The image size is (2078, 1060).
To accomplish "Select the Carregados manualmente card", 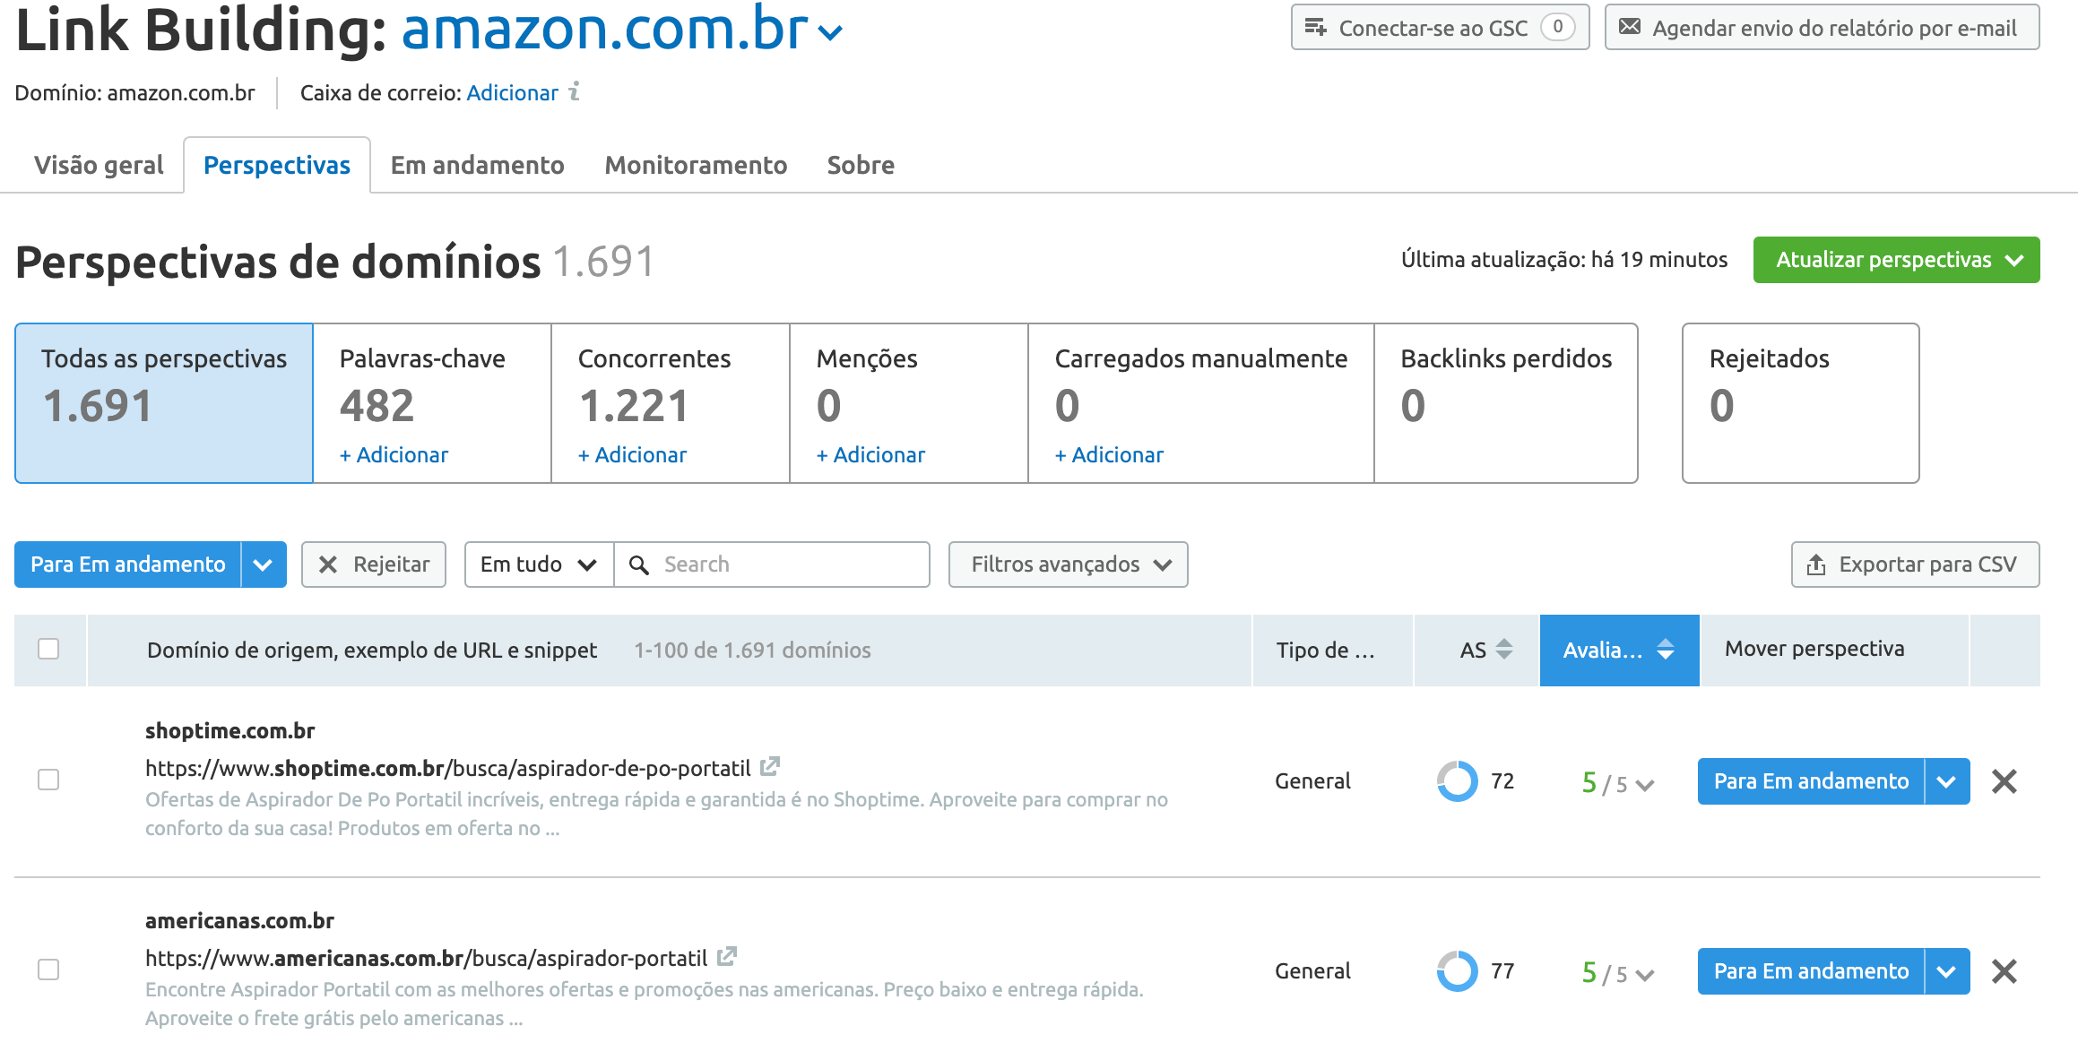I will point(1201,403).
